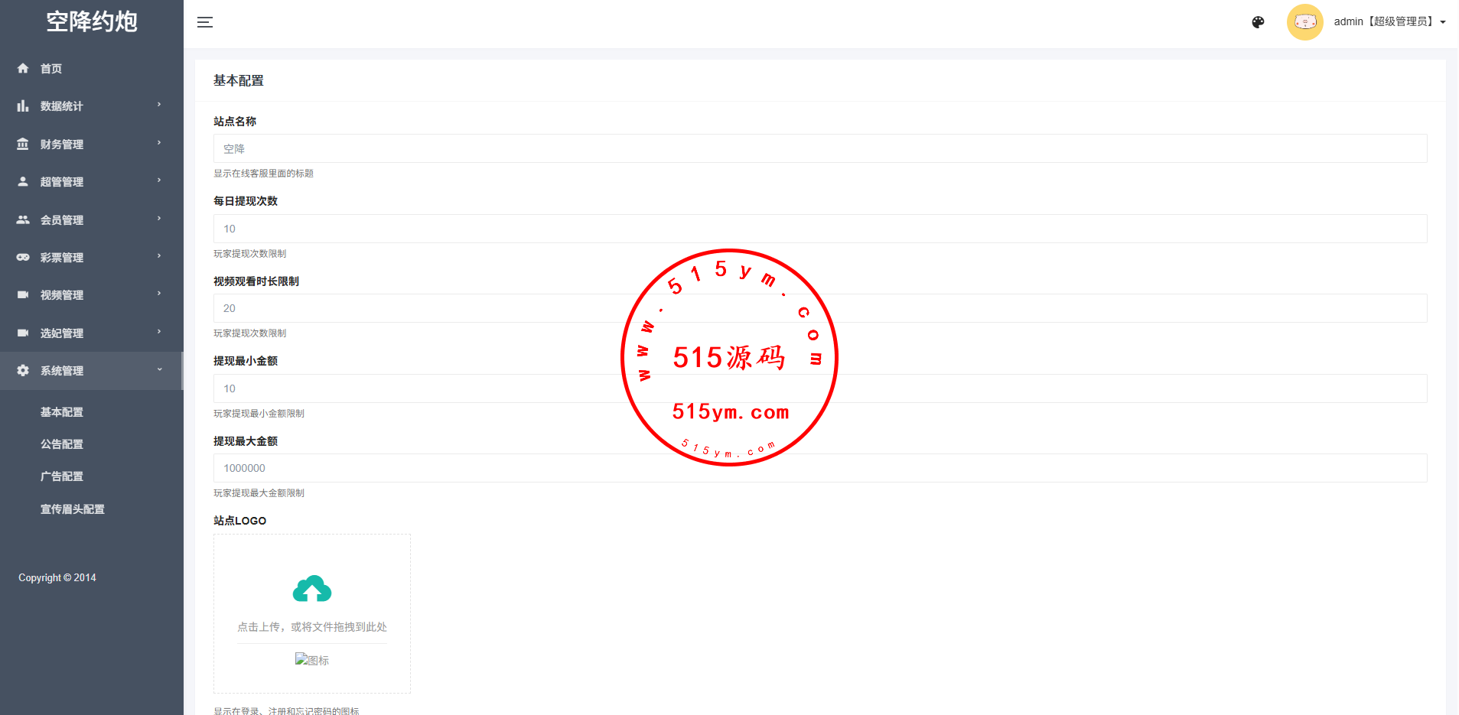This screenshot has height=715, width=1459.
Task: Expand the 视频管理 submenu arrow
Action: [159, 294]
